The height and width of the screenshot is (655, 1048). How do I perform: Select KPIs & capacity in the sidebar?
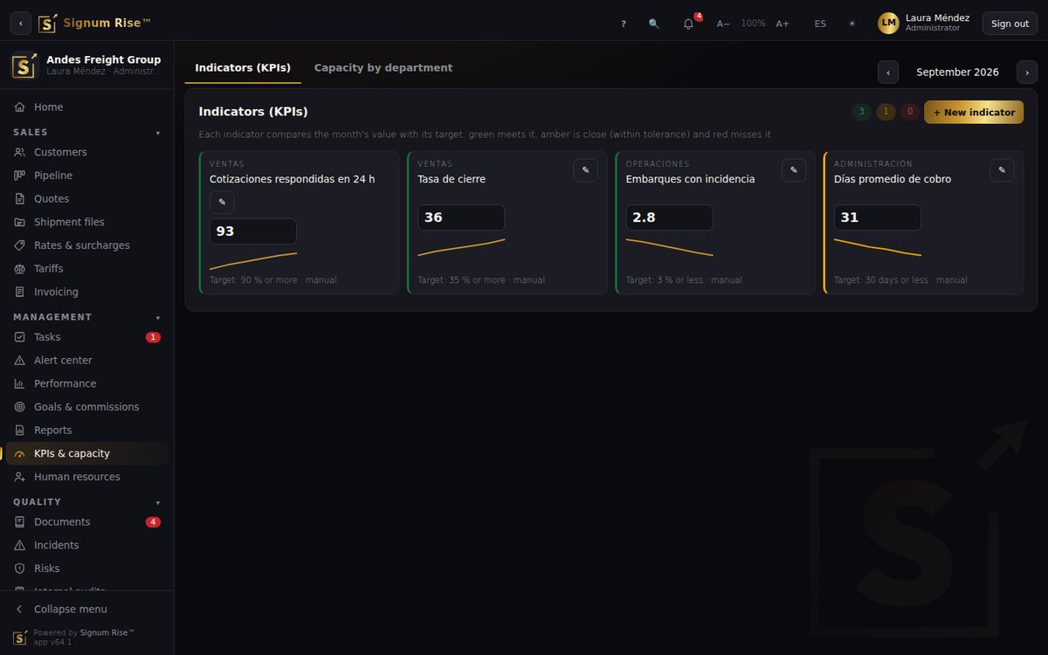click(x=87, y=453)
